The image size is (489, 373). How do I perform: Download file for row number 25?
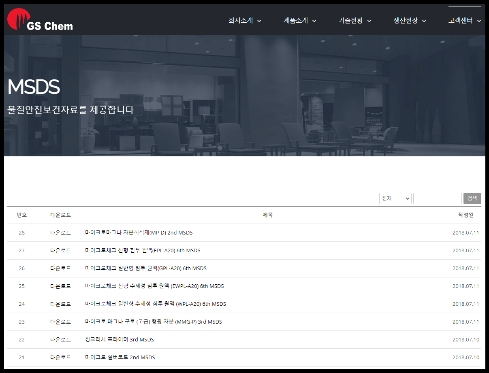[x=61, y=286]
